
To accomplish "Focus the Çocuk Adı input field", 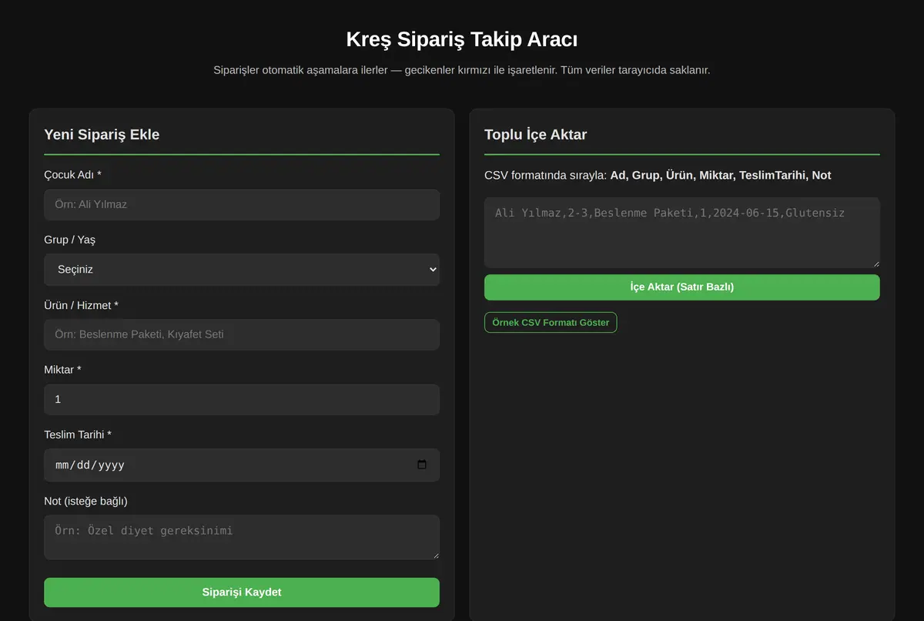I will (242, 205).
